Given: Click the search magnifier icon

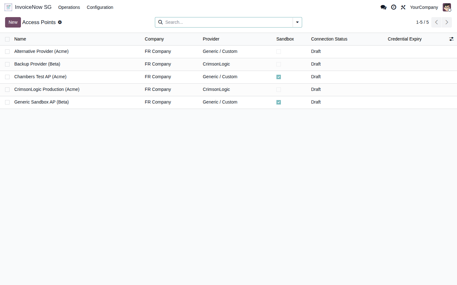Looking at the screenshot, I should 161,22.
